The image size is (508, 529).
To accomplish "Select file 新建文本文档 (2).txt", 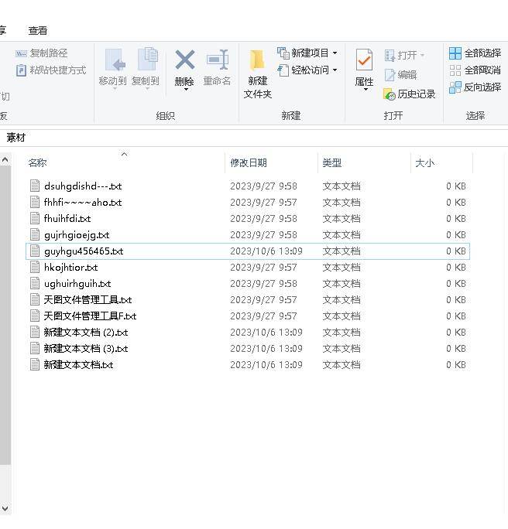I will [248, 333].
